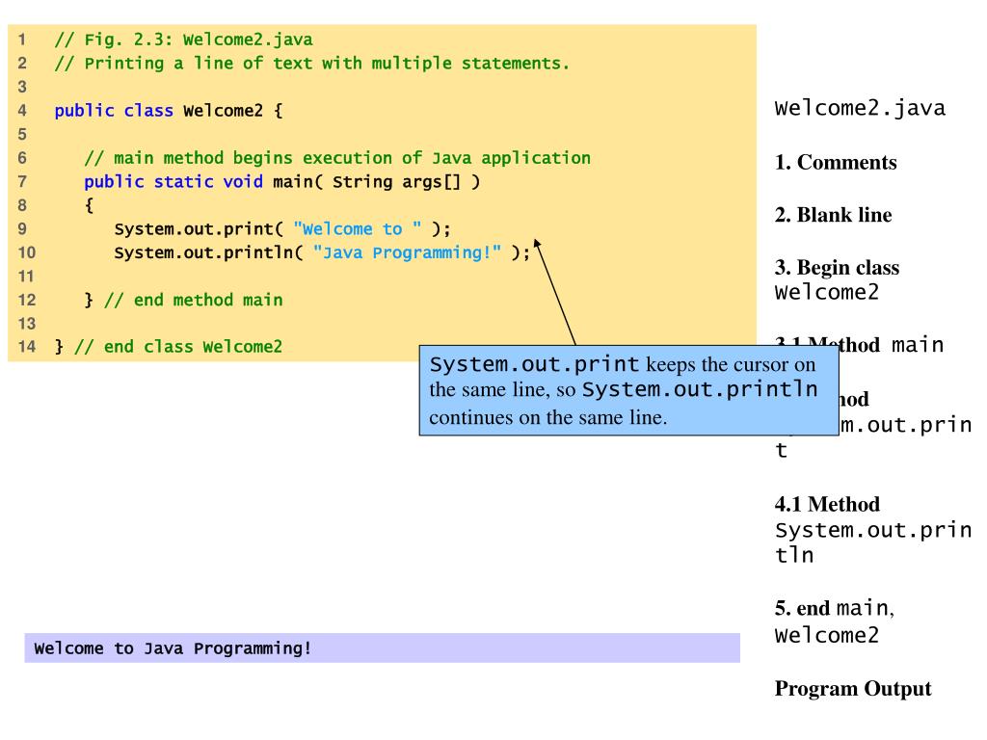Click the "Welcome2.java" heading in the outline
Image resolution: width=987 pixels, height=740 pixels.
[x=860, y=108]
